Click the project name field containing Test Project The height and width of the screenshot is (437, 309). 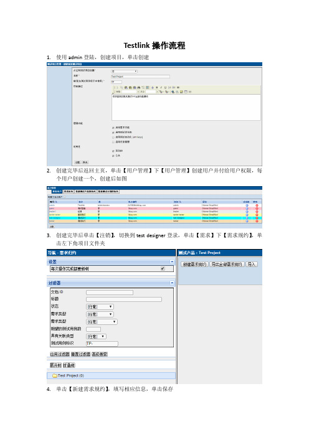(x=141, y=77)
